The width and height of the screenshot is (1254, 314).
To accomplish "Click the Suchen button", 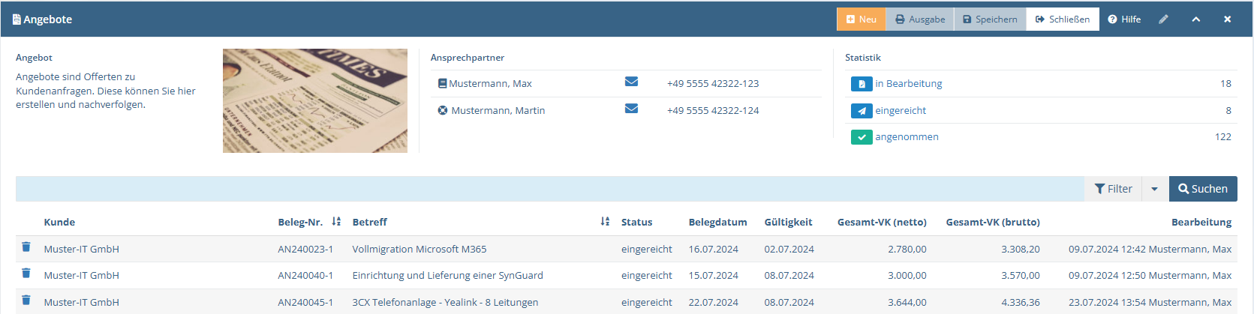I will (x=1203, y=189).
